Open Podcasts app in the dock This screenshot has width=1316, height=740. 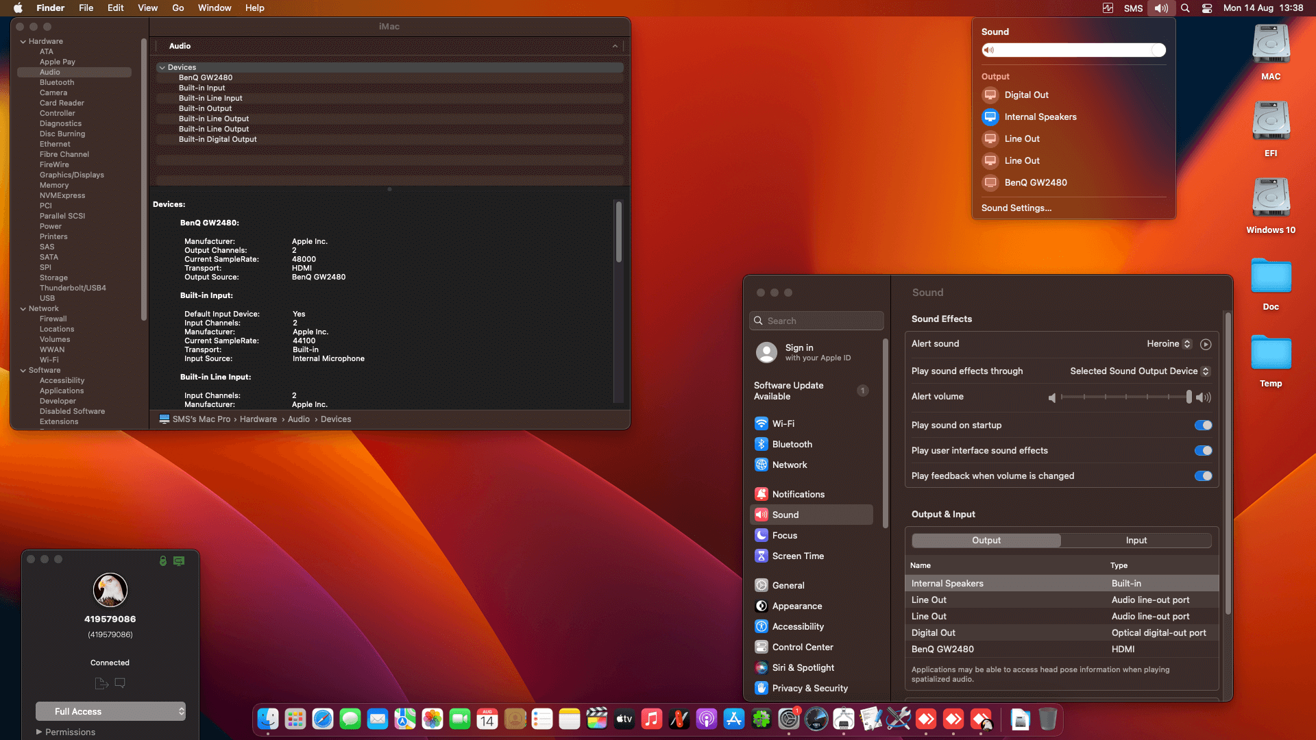[x=707, y=719]
